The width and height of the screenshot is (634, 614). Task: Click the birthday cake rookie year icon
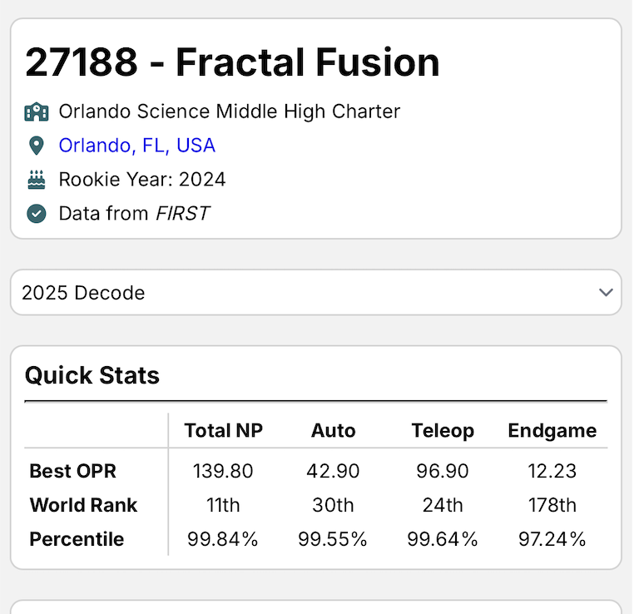pos(37,180)
